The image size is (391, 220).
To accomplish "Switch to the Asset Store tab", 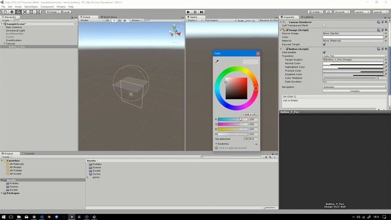I will pos(109,17).
